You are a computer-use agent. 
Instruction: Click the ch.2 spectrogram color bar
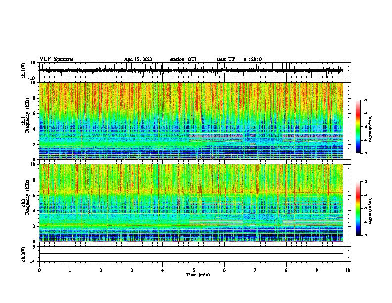[358, 208]
